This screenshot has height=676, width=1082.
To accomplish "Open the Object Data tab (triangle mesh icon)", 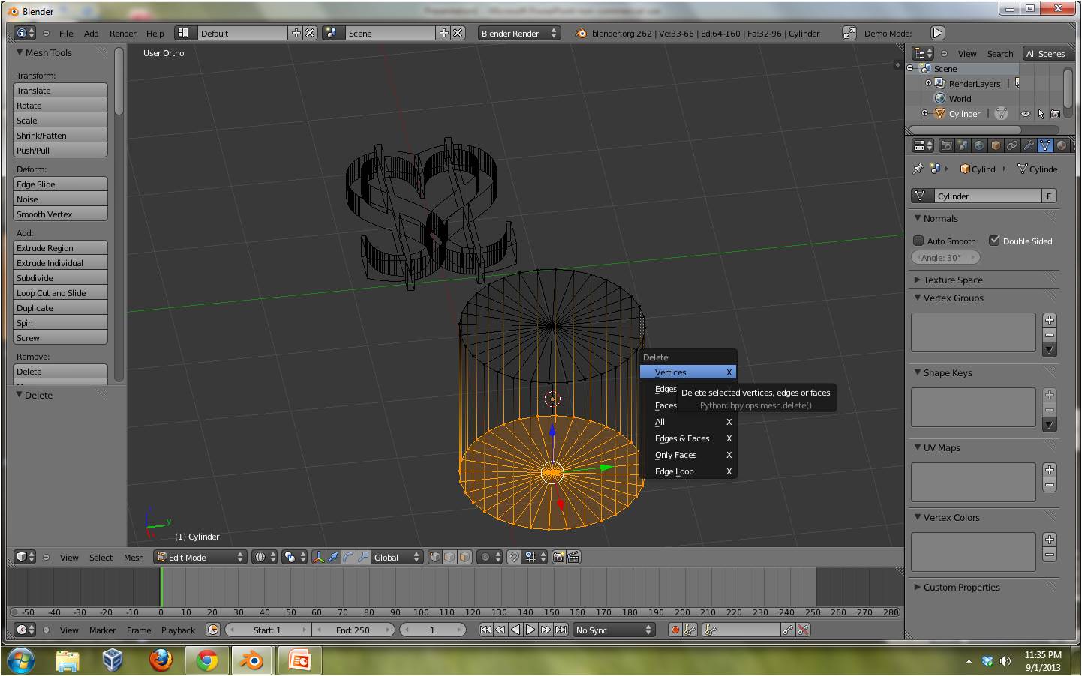I will click(x=1045, y=146).
